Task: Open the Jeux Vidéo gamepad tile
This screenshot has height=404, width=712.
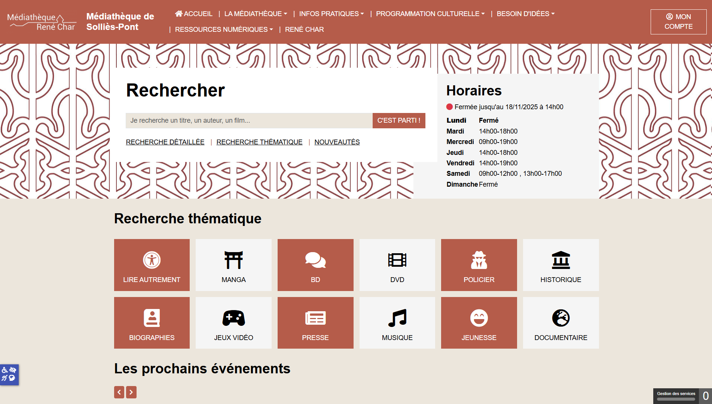Action: pyautogui.click(x=233, y=323)
